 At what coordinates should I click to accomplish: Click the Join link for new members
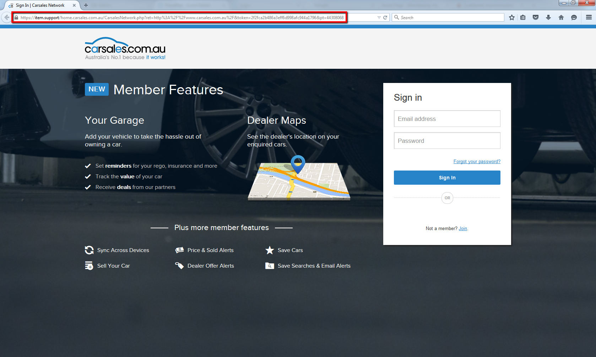click(463, 229)
